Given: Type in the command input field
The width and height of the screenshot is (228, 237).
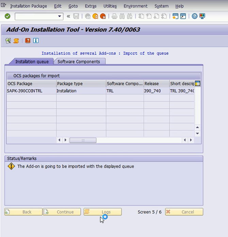Looking at the screenshot, I should pyautogui.click(x=36, y=16).
